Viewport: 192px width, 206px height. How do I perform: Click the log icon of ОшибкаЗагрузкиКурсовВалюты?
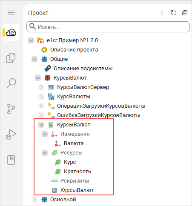tap(51, 115)
